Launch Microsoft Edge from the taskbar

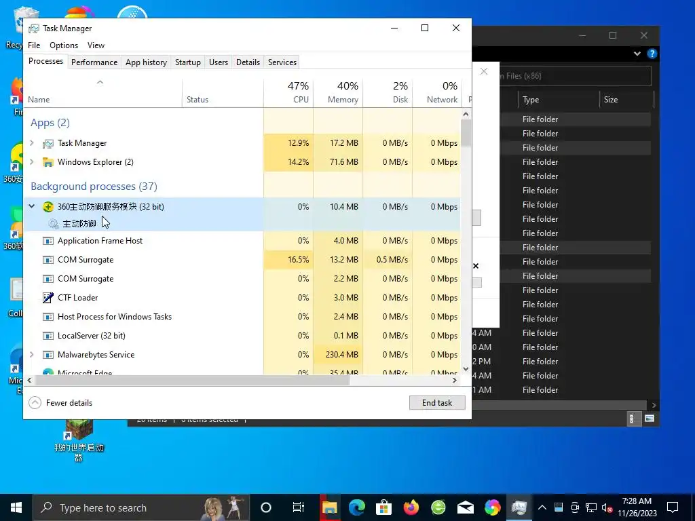tap(357, 507)
